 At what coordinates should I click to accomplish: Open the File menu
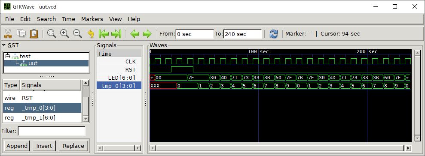click(9, 19)
